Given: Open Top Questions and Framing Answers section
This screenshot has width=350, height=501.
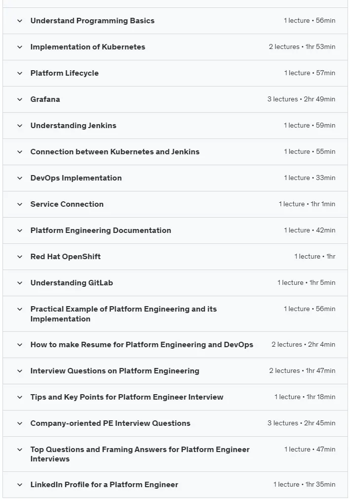Looking at the screenshot, I should pyautogui.click(x=175, y=454).
